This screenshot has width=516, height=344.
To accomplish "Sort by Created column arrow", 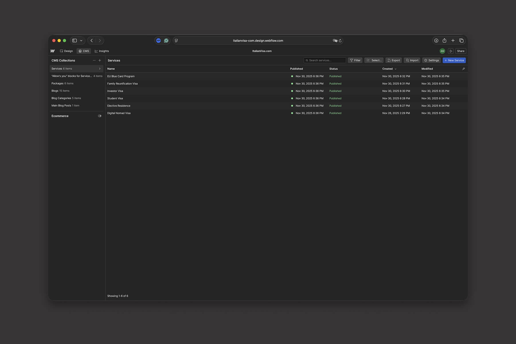I will [396, 69].
